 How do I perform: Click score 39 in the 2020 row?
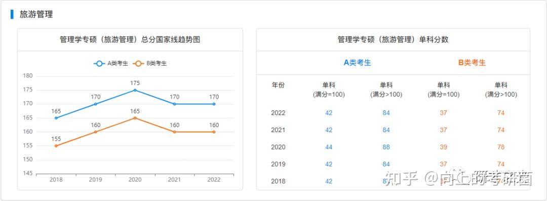(443, 147)
